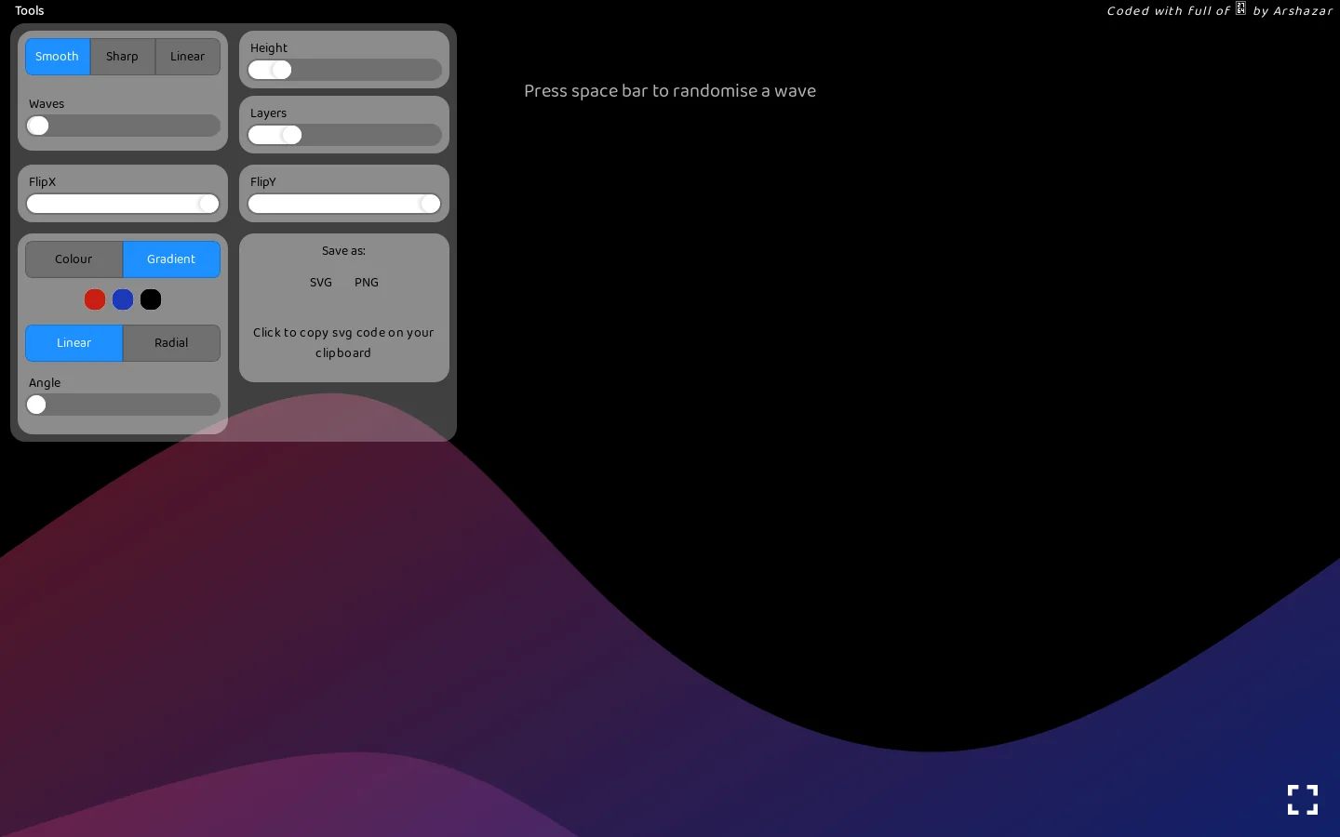Select the Linear wave style
The image size is (1340, 837).
tap(187, 57)
